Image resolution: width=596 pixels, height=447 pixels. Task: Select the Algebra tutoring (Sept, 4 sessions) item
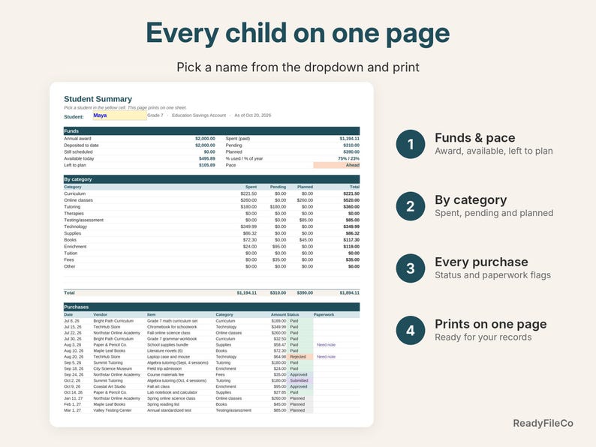click(178, 363)
